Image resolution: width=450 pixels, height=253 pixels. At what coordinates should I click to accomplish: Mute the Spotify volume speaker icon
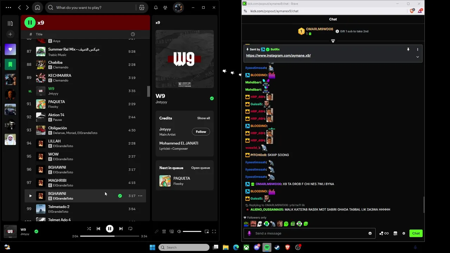pyautogui.click(x=179, y=232)
